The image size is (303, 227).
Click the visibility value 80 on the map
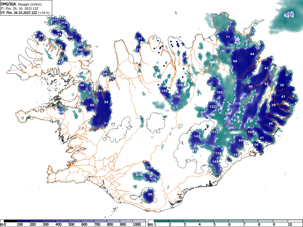click(71, 37)
